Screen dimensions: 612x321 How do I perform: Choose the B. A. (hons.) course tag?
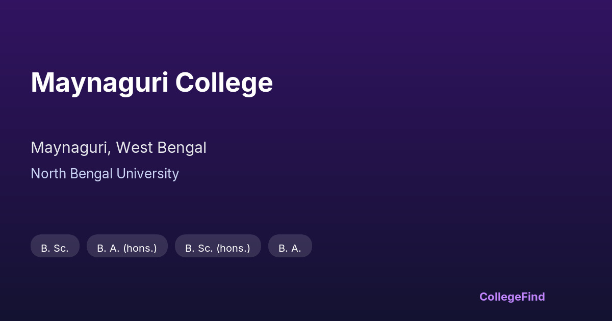point(127,248)
